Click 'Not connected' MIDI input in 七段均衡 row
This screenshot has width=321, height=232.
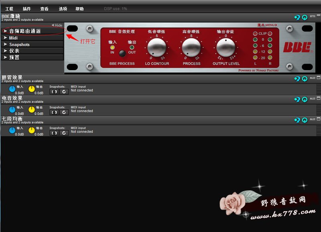82,132
